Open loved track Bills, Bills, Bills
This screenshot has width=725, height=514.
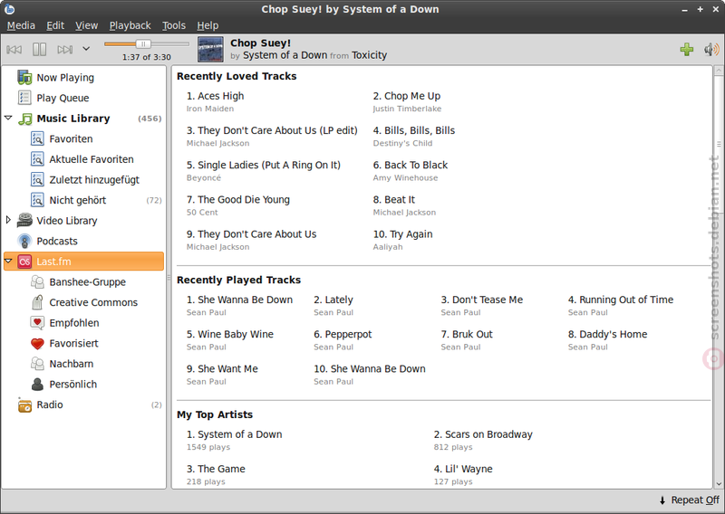pos(414,130)
